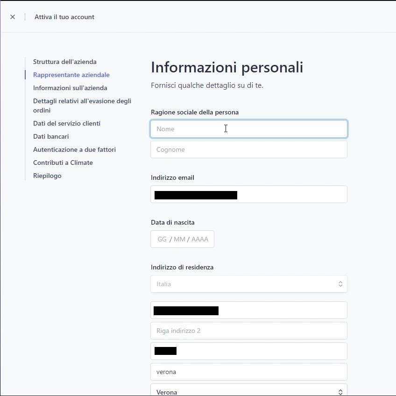Click the Nome input field

pyautogui.click(x=248, y=129)
